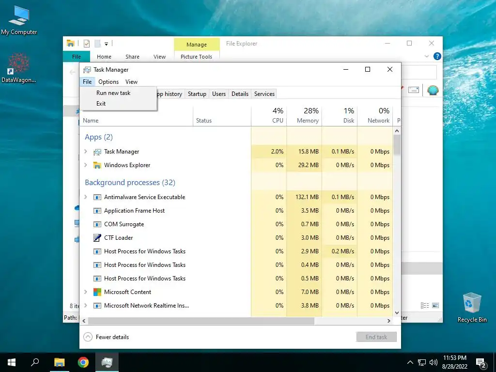Sort processes by Memory column
Screen dimensions: 496x372
pos(304,115)
